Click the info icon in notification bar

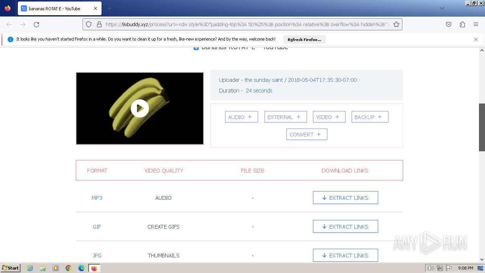10,39
